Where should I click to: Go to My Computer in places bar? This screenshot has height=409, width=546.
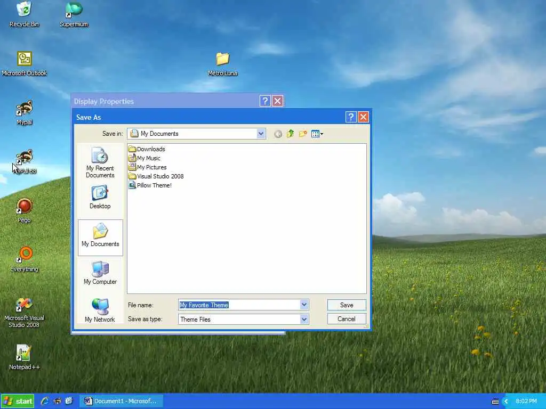[100, 273]
